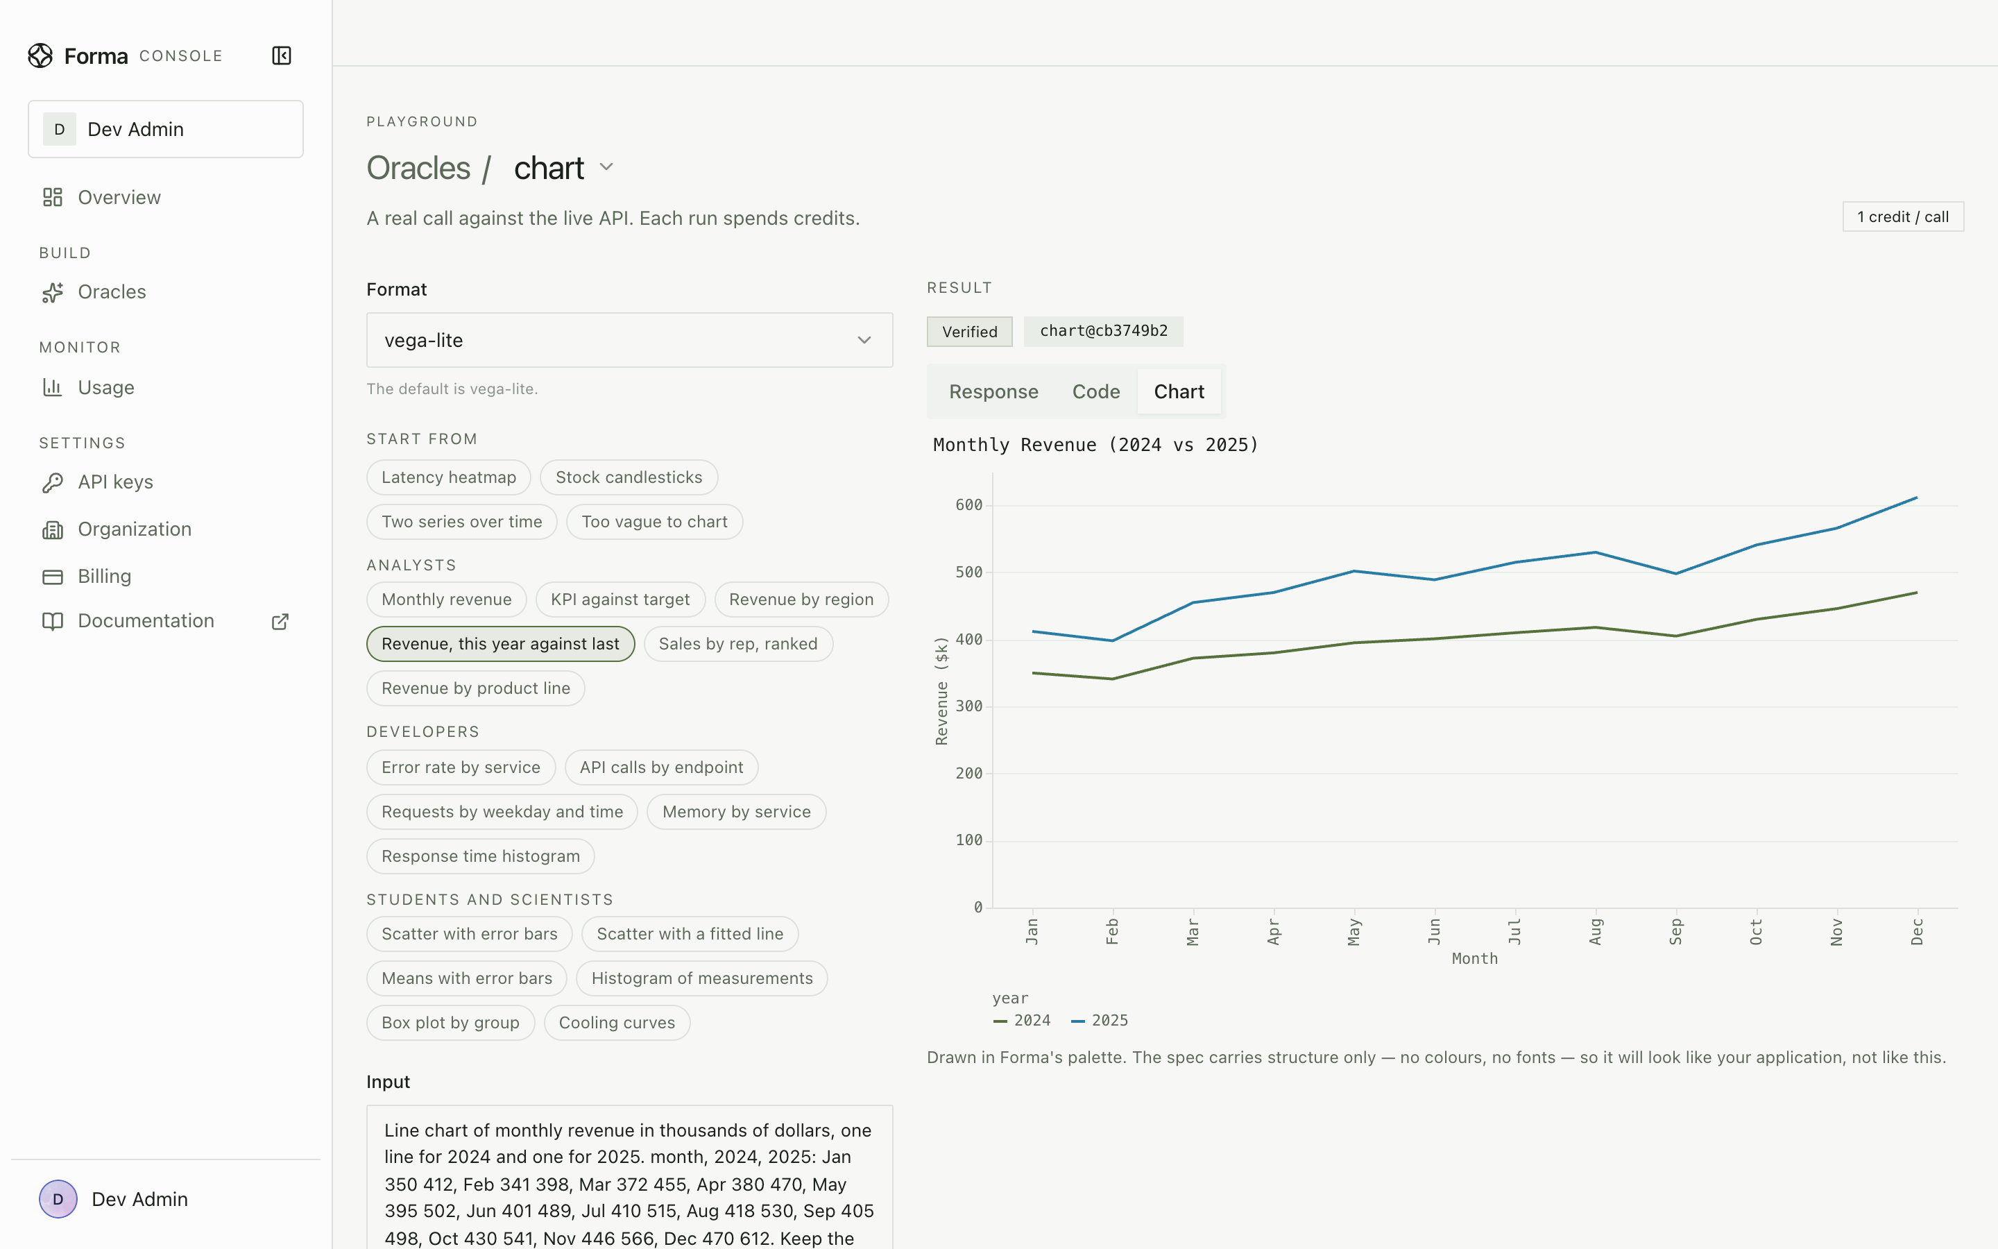Select the Requests by weekday and time chip
The height and width of the screenshot is (1249, 1998).
[502, 812]
